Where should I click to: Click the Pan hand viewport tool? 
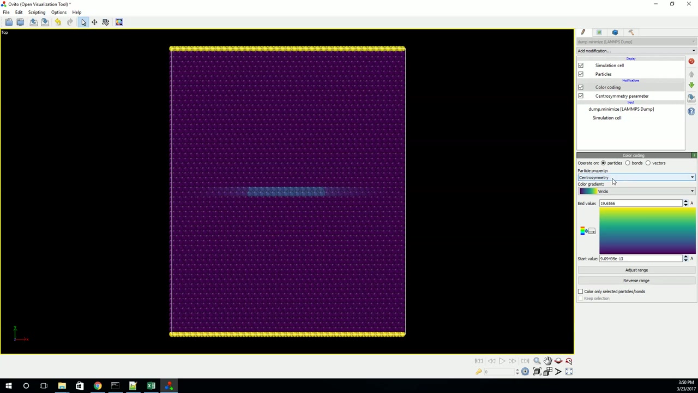coord(547,361)
